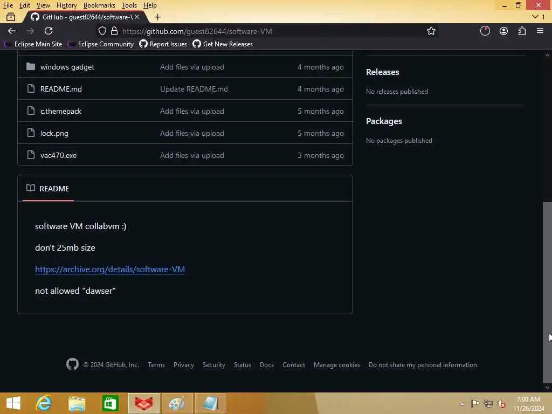Click the file icon beside lock.png
The width and height of the screenshot is (552, 414).
point(31,133)
